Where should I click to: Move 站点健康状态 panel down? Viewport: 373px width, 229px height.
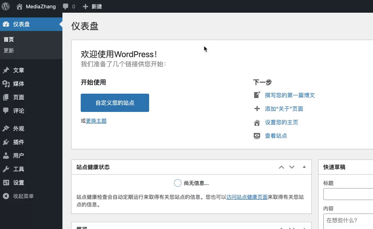[291, 167]
